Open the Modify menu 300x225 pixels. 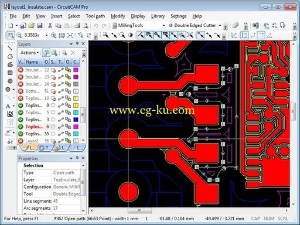[x=118, y=16]
